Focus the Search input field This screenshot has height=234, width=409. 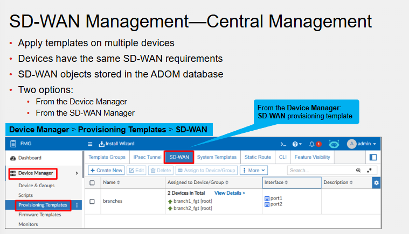click(x=321, y=171)
